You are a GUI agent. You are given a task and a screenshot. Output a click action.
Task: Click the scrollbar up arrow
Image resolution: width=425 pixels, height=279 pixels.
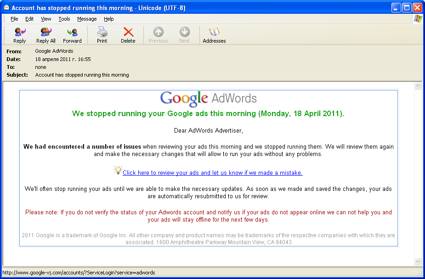[418, 86]
